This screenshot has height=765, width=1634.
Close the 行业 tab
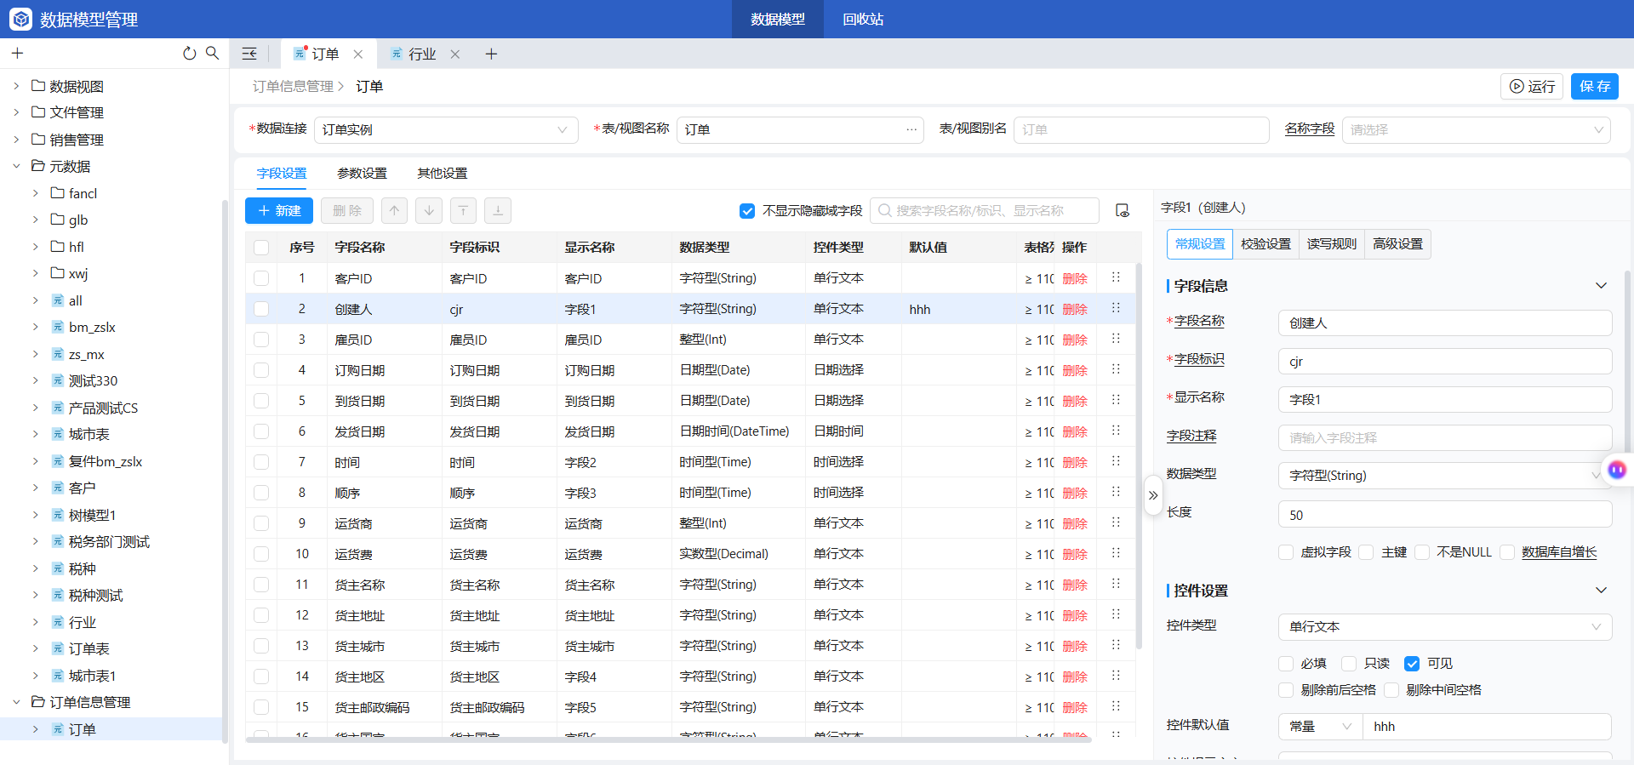[455, 54]
